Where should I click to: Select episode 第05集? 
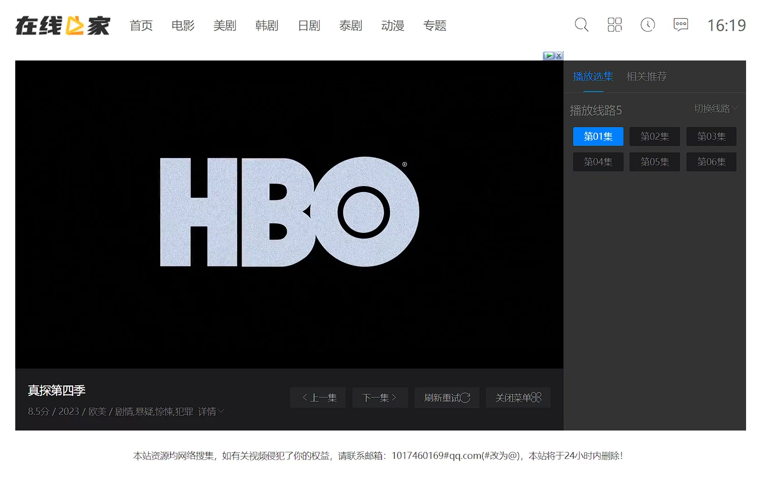click(655, 162)
